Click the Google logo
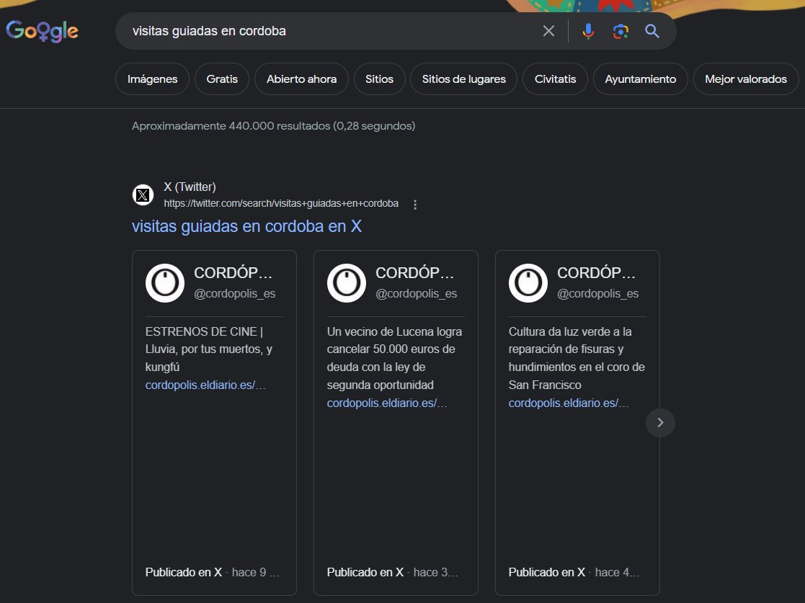Viewport: 805px width, 603px height. [41, 30]
